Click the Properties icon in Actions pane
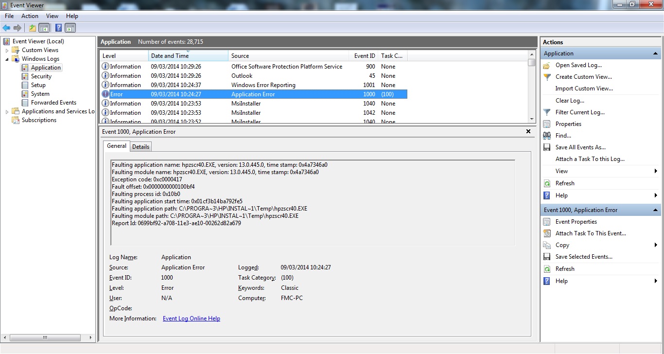 547,124
